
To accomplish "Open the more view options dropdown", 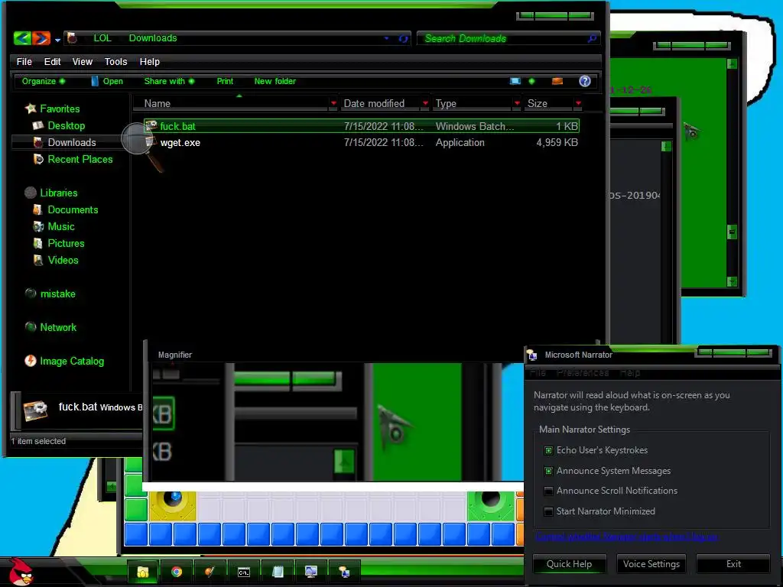I will (x=531, y=81).
